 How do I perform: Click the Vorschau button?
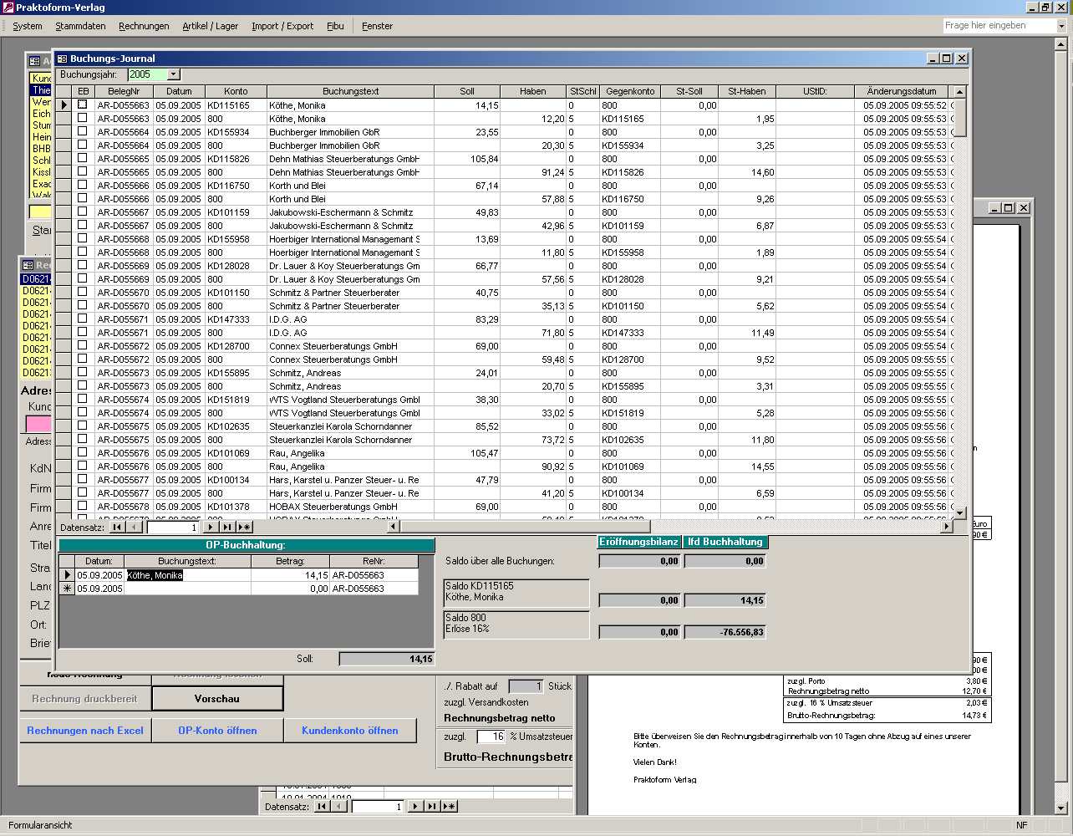[217, 698]
